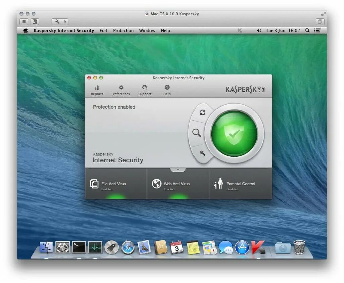Open Contacts address book in Dock

coord(161,247)
